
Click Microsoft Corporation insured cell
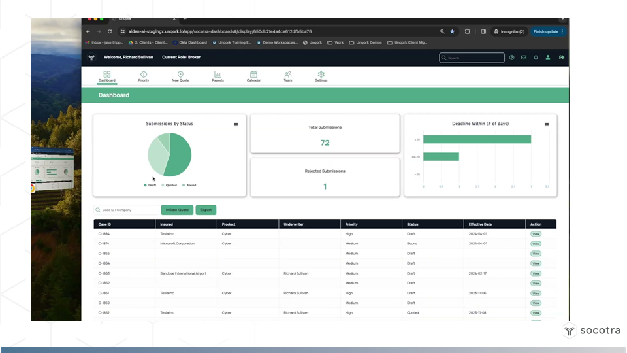178,243
